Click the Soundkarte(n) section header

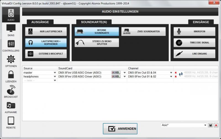[x=94, y=22]
